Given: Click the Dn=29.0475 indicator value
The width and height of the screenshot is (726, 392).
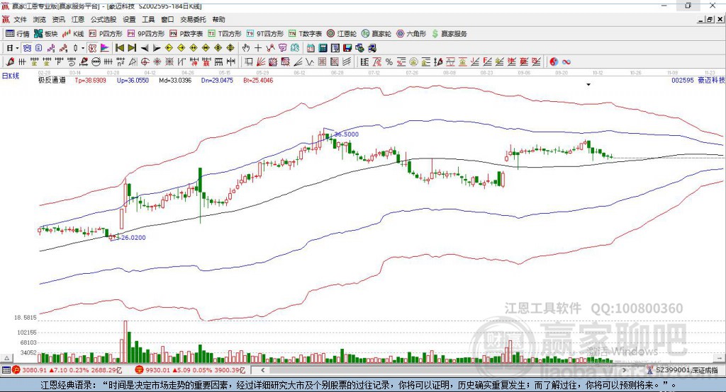Looking at the screenshot, I should click(217, 80).
